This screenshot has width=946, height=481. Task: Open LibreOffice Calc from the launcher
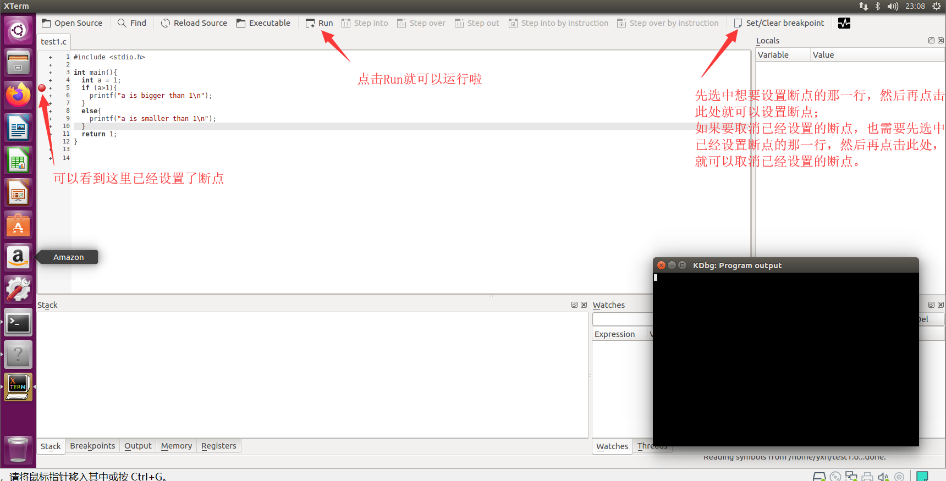click(x=18, y=160)
